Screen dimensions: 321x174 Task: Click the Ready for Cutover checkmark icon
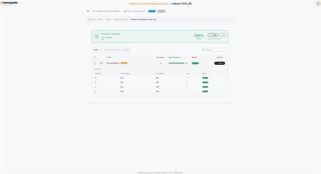[96, 36]
